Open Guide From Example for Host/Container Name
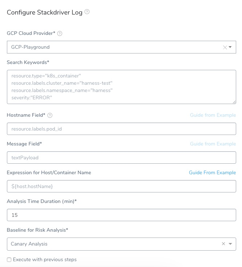 coord(213,173)
